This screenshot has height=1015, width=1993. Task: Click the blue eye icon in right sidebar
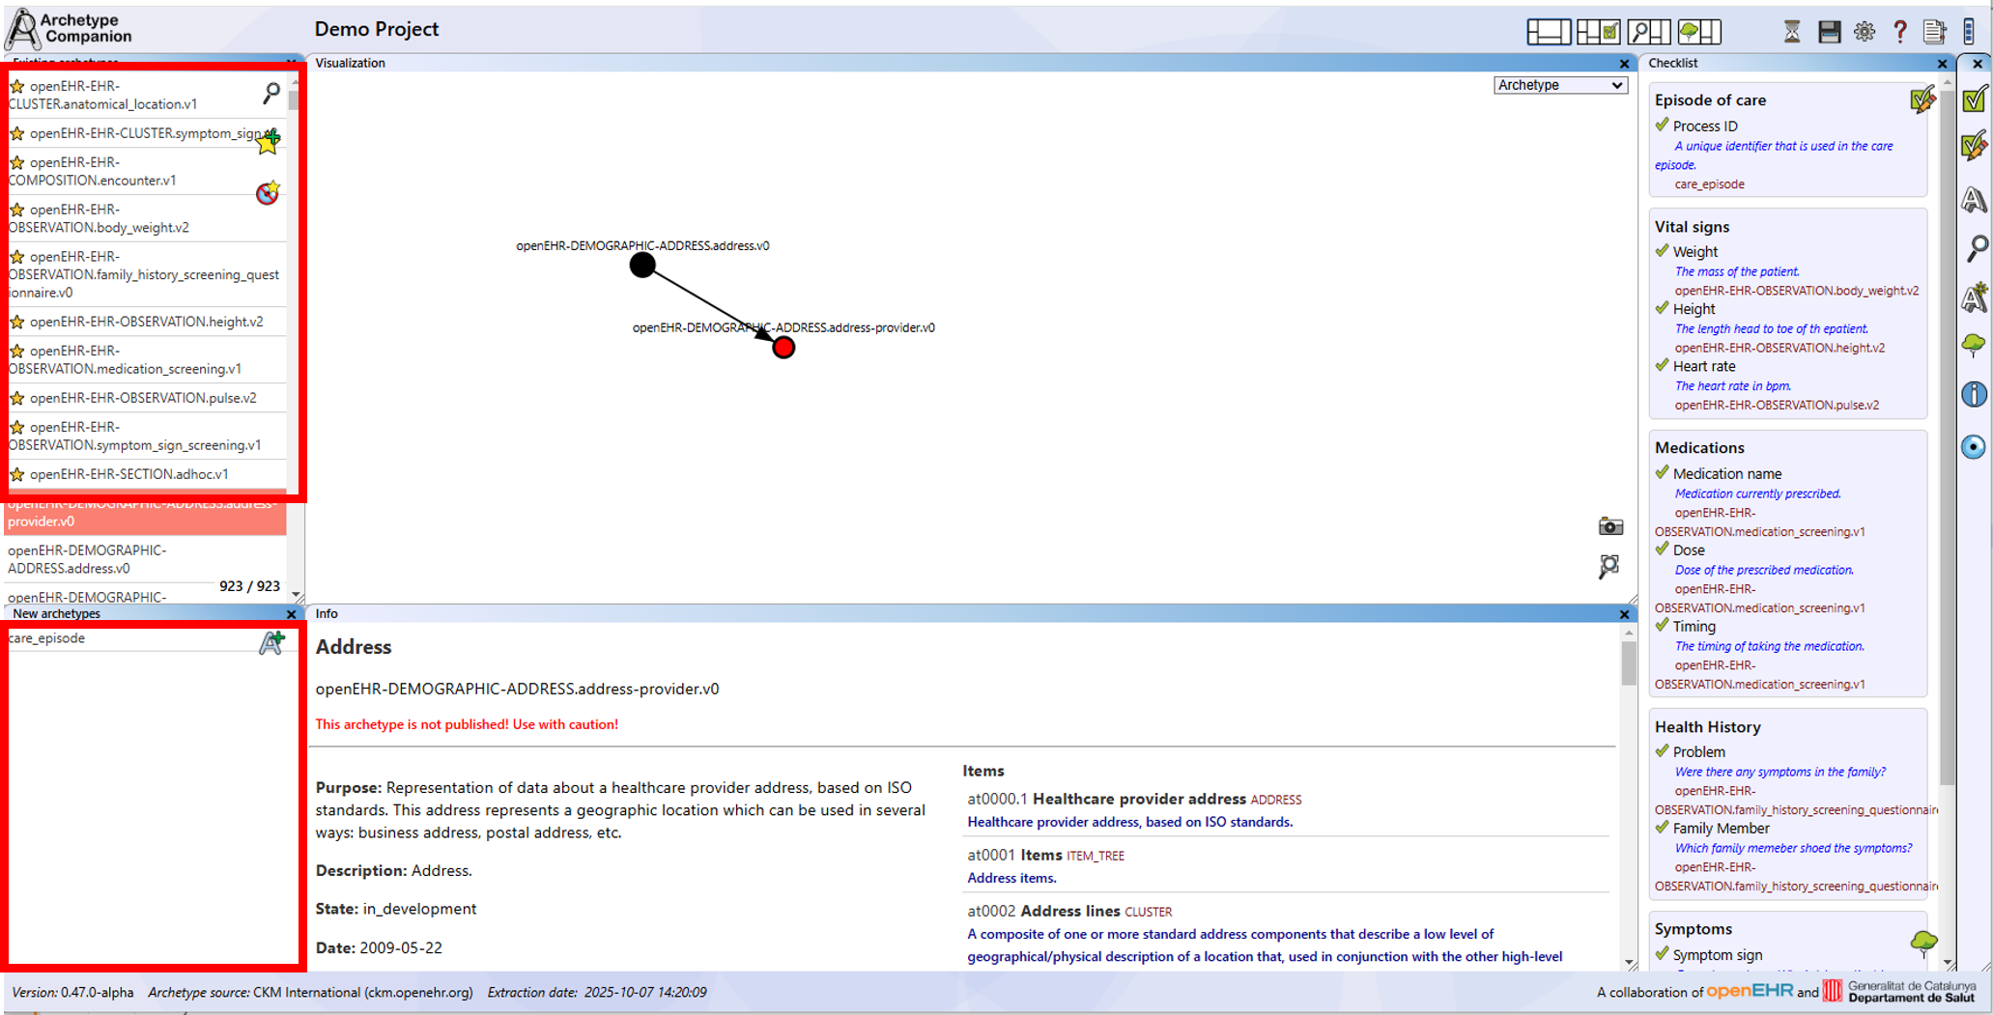(x=1974, y=447)
